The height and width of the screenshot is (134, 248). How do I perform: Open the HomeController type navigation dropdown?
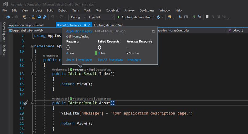[x=193, y=30]
